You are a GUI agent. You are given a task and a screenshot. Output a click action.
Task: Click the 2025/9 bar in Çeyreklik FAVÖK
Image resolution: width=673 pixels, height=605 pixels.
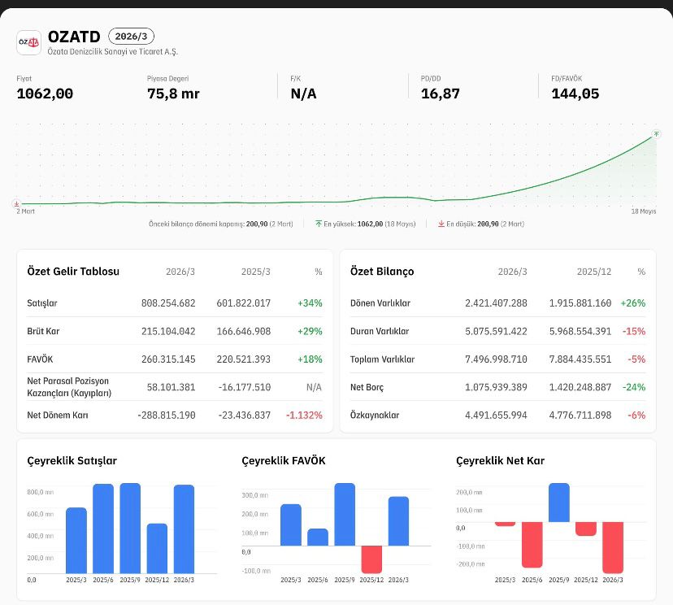pos(345,515)
